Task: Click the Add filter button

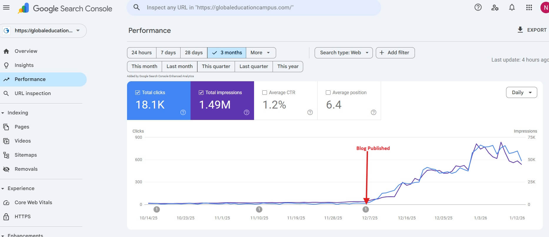Action: click(x=395, y=53)
